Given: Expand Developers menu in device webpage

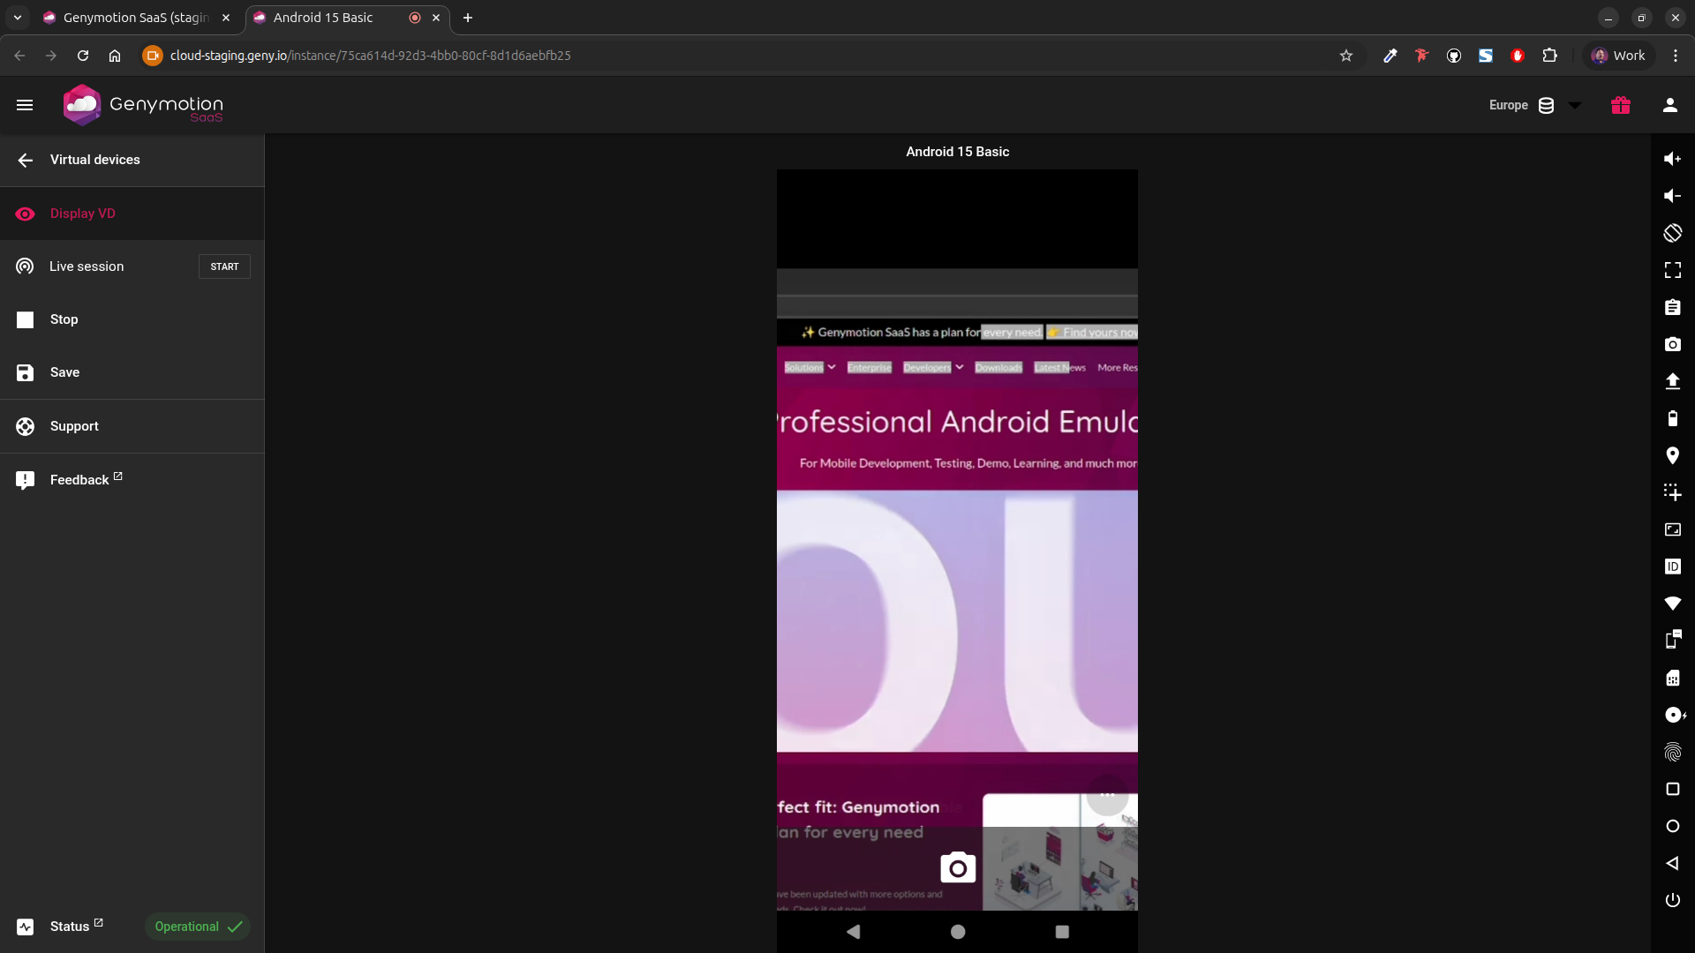Looking at the screenshot, I should 933,368.
